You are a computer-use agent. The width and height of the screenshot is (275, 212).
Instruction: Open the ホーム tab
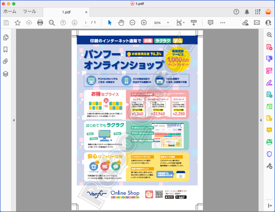10,11
